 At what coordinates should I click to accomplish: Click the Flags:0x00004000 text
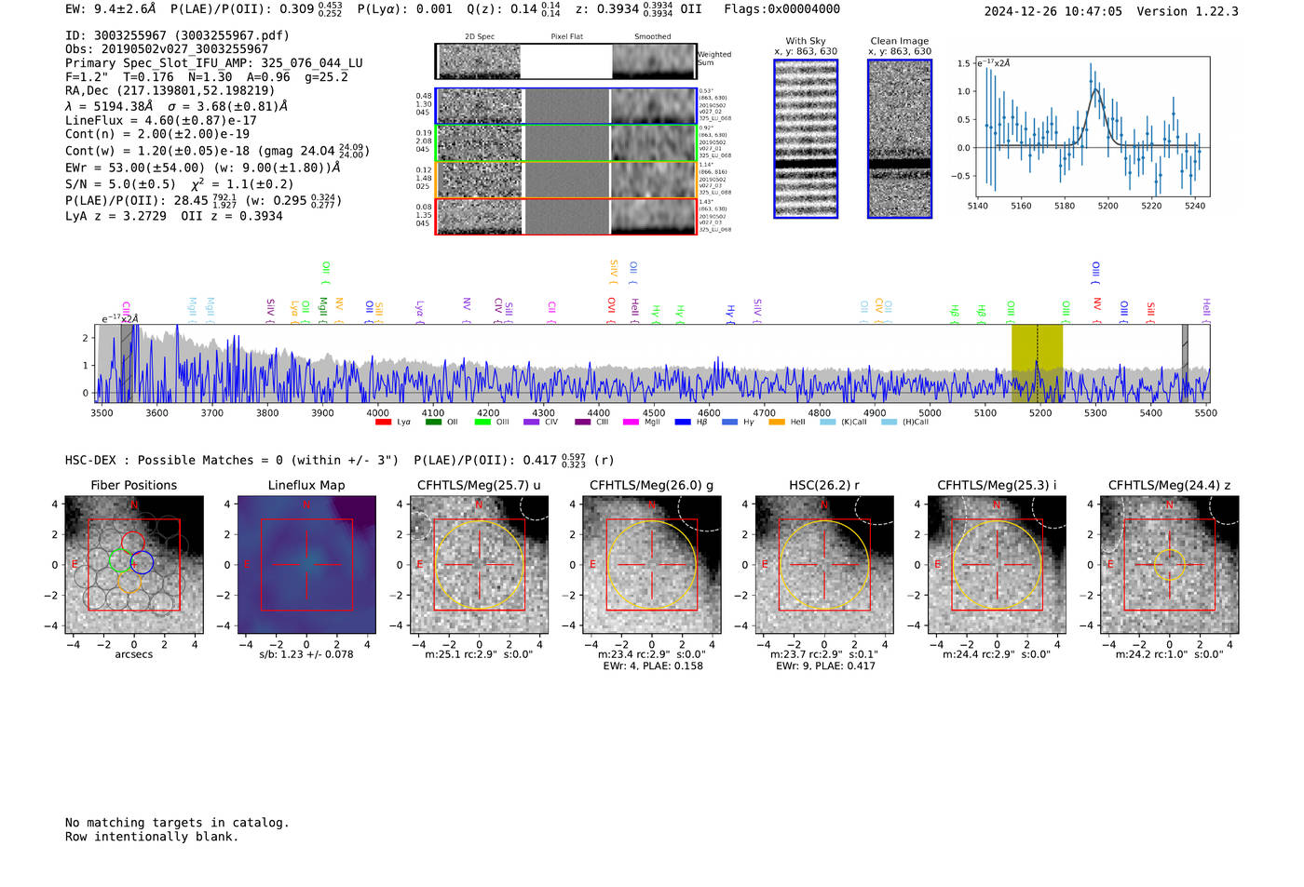(x=782, y=9)
